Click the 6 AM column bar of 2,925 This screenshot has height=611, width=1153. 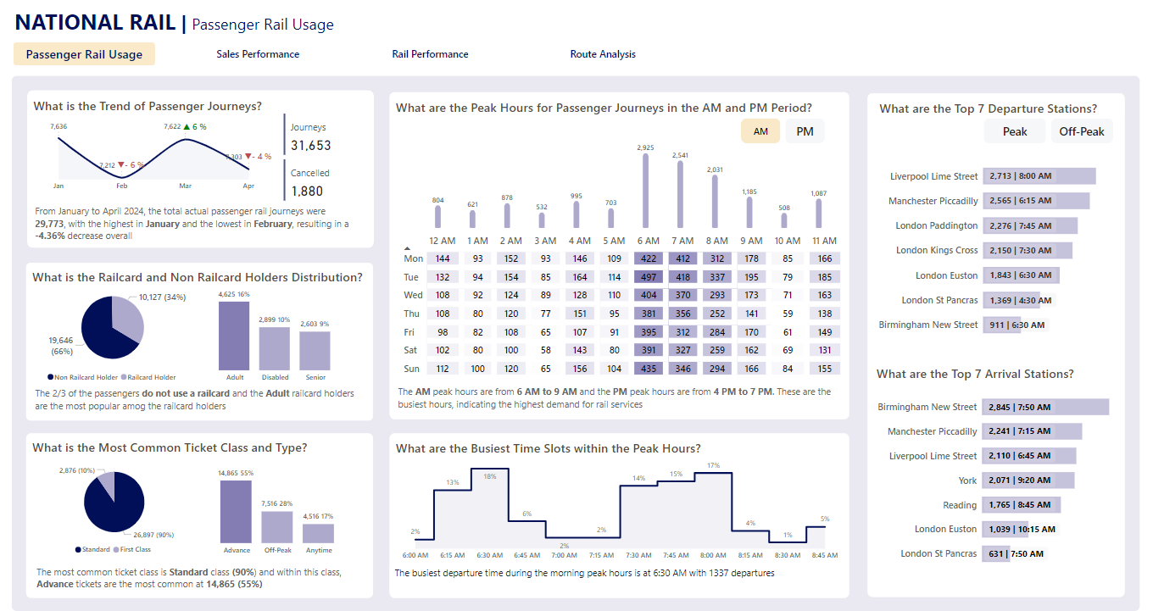point(646,191)
